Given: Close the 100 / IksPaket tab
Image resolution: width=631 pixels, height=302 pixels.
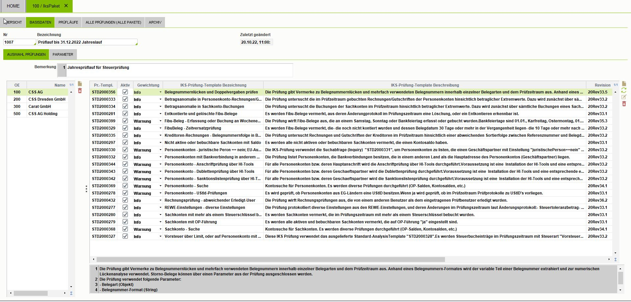Looking at the screenshot, I should pyautogui.click(x=66, y=6).
